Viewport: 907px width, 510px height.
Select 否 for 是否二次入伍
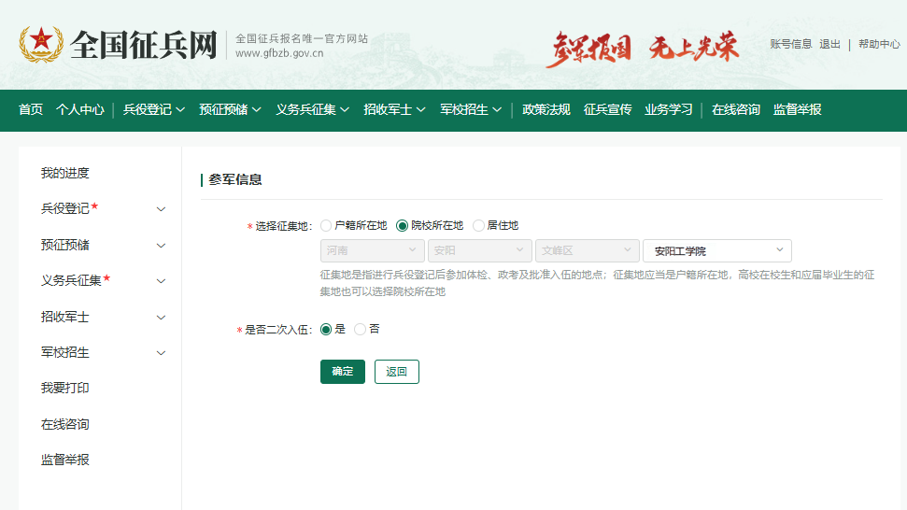[361, 329]
